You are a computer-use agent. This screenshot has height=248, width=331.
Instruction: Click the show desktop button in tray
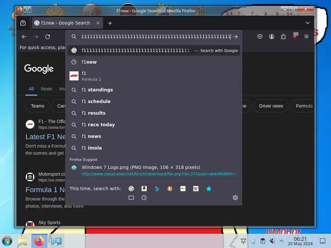(x=323, y=241)
